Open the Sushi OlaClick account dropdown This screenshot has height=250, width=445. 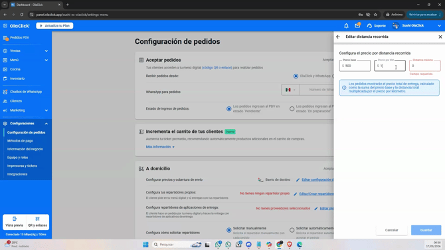coord(439,26)
